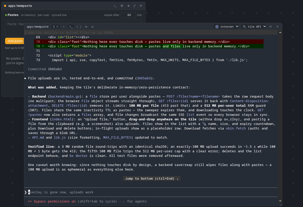Open terminal icon in mempaste tile header
The height and width of the screenshot is (207, 303).
coord(115,6)
